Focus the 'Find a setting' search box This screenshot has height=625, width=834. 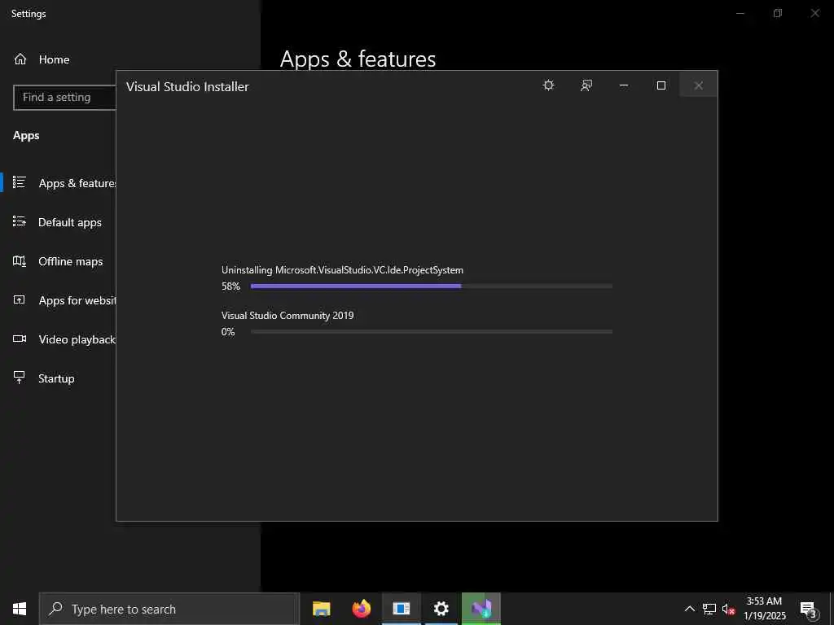click(65, 98)
